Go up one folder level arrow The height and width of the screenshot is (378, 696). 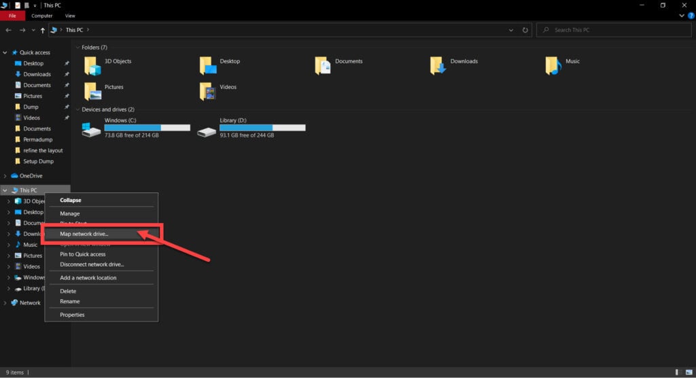[43, 30]
